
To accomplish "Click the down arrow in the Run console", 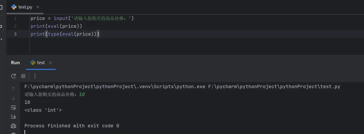I will coord(13,98).
